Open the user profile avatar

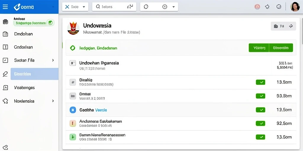click(295, 7)
